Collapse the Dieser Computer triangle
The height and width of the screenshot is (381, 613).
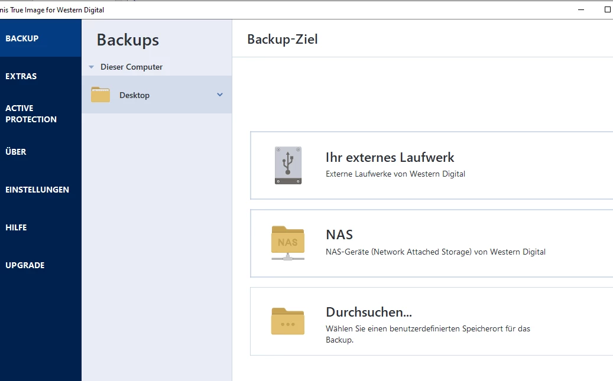[x=91, y=67]
